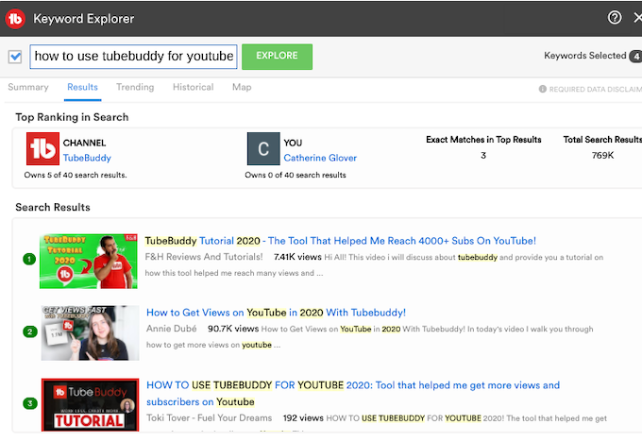
Task: Open the Trending tab
Action: 135,88
